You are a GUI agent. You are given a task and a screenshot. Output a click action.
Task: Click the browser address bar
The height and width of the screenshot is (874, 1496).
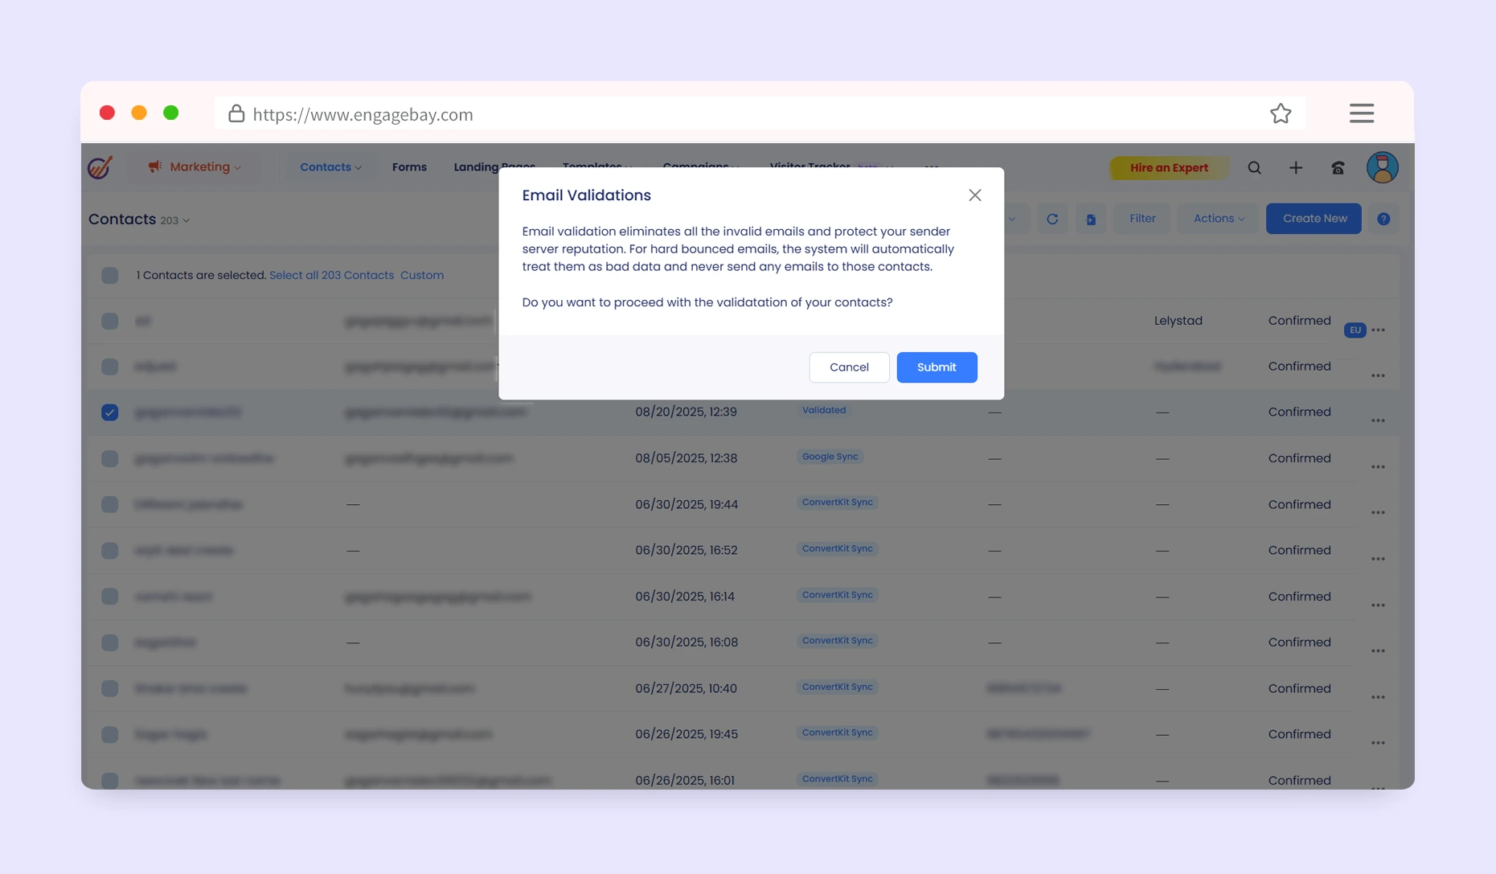(723, 114)
